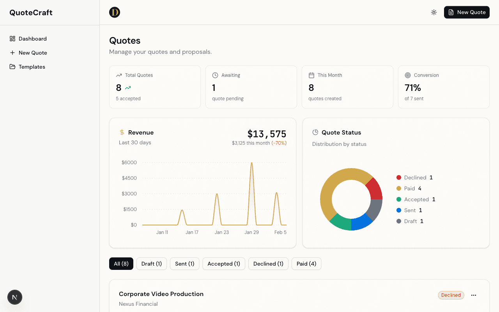Click the target icon on the Conversion card
499x312 pixels.
pos(408,75)
